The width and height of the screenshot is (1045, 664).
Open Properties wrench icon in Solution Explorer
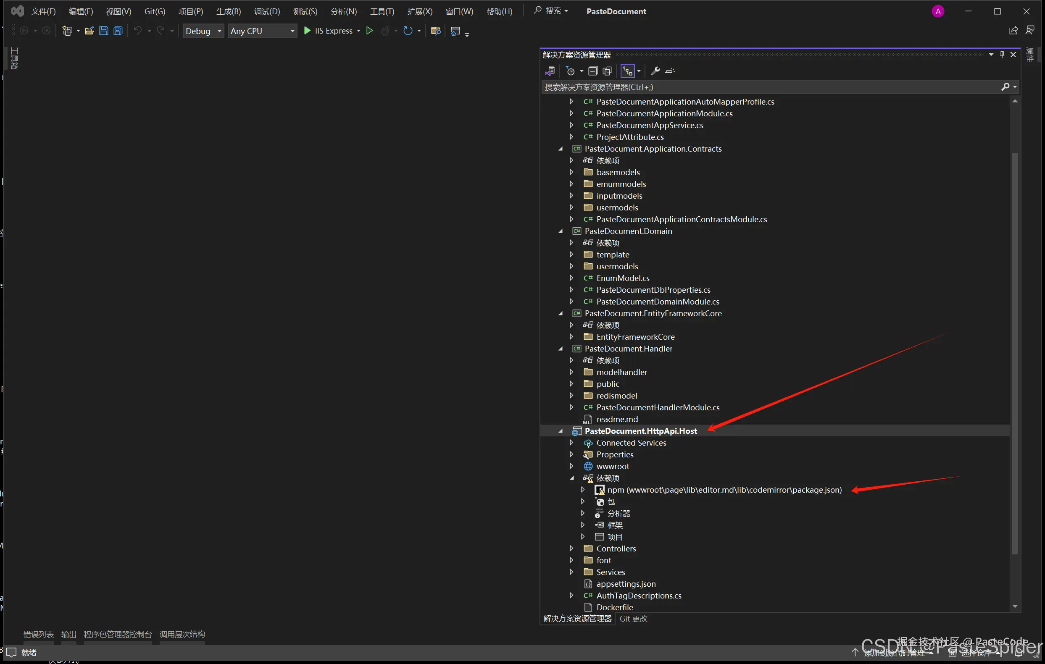655,71
